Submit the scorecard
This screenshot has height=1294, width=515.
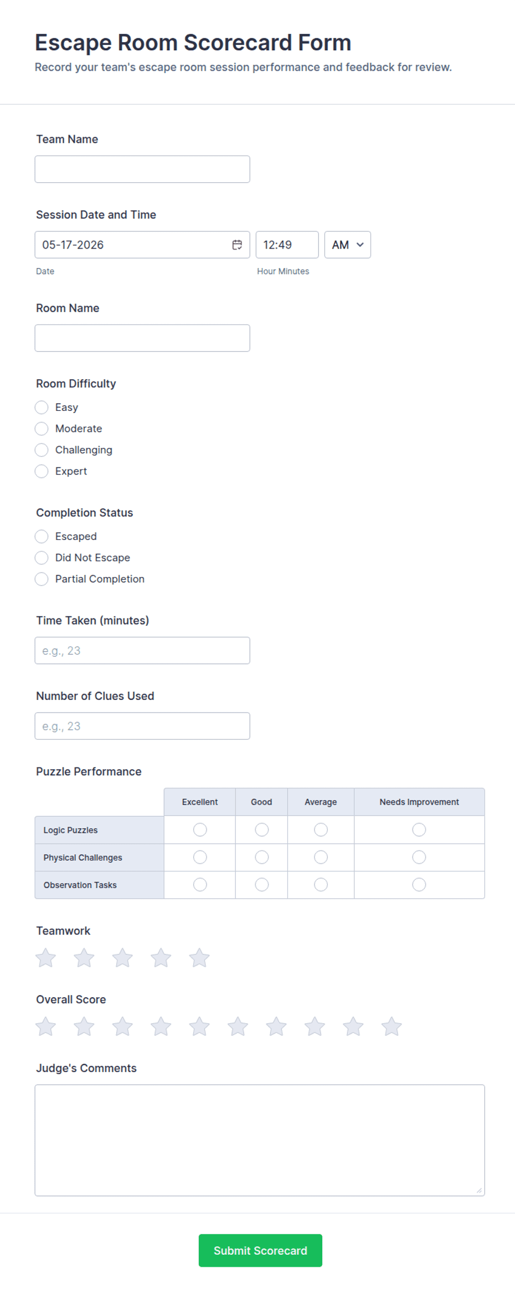click(x=260, y=1250)
